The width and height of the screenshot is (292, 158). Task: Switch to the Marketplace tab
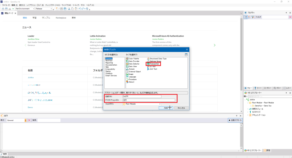61,18
